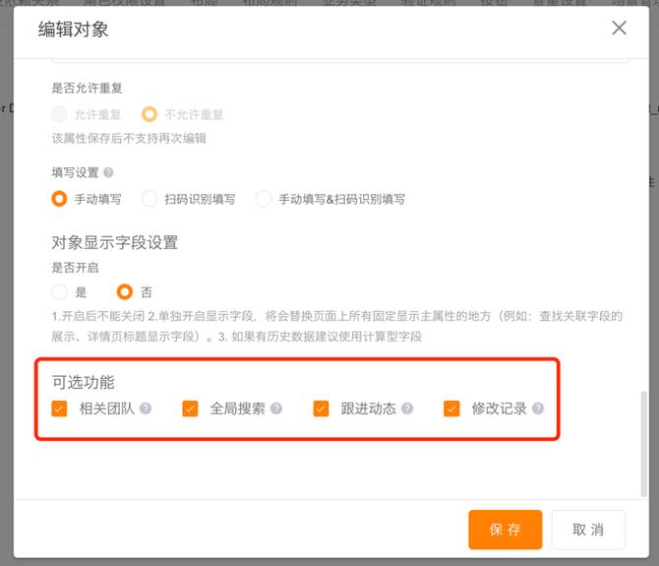Click the help icon beside 修改记录
Image resolution: width=659 pixels, height=566 pixels.
[538, 409]
